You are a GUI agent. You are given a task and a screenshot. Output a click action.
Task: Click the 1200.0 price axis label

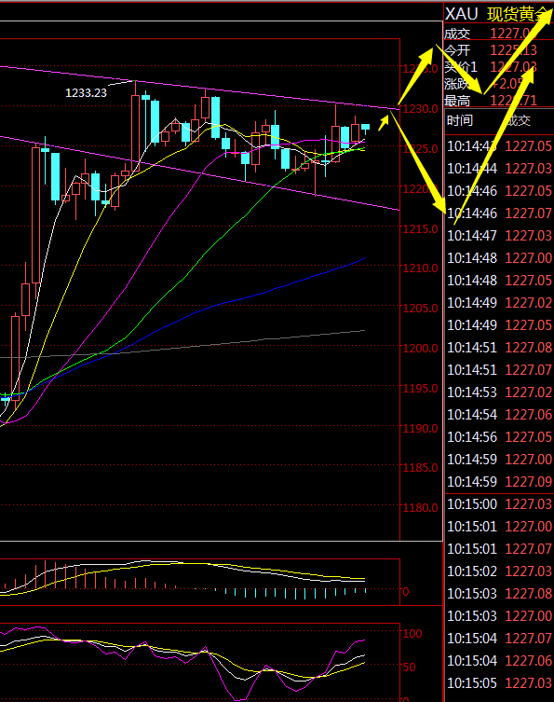pos(420,349)
